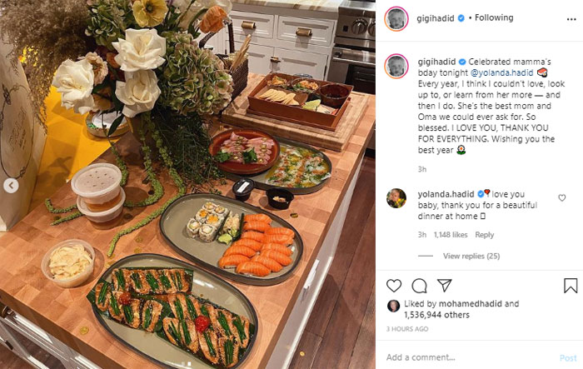Open list of 1,536,944 others likes
This screenshot has height=369, width=583.
436,315
